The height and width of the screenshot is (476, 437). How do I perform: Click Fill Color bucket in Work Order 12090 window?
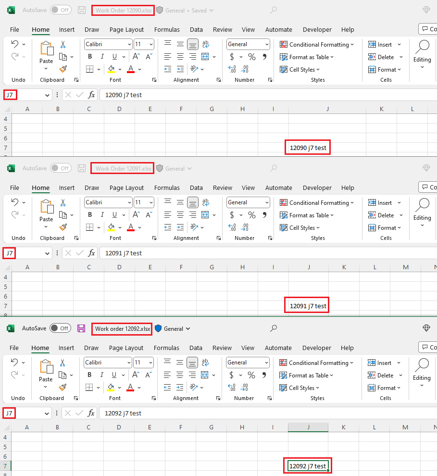coord(111,69)
